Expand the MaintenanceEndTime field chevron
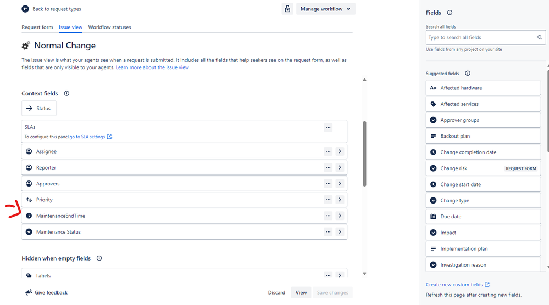 click(x=340, y=216)
